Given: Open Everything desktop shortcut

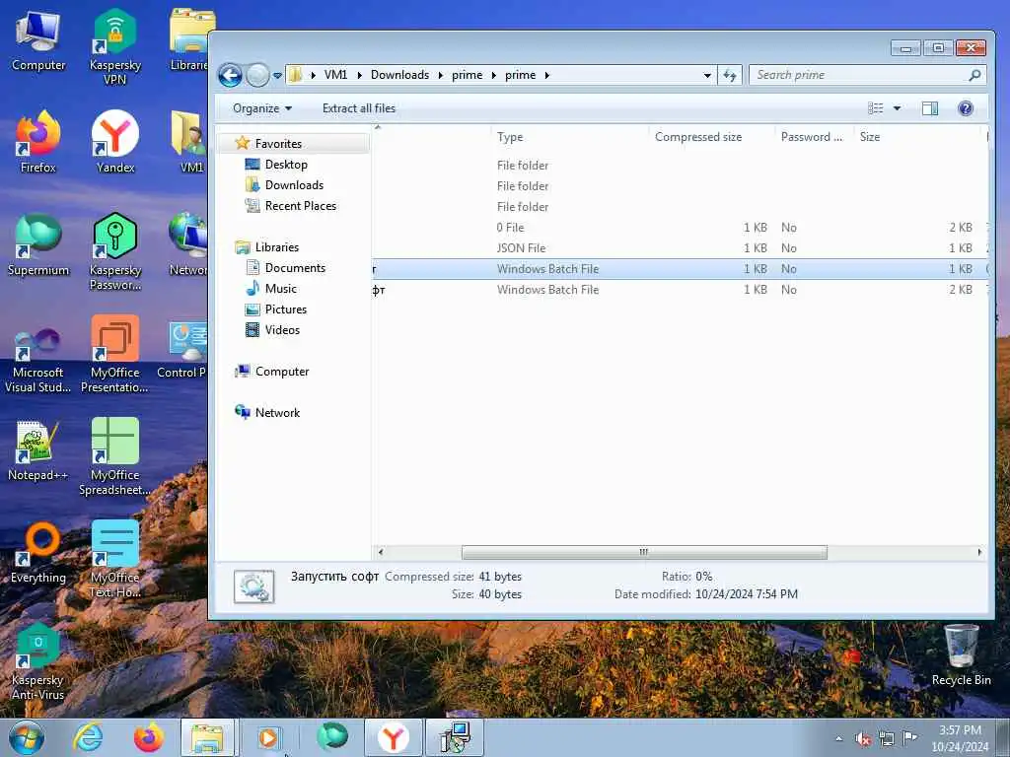Looking at the screenshot, I should click(38, 554).
